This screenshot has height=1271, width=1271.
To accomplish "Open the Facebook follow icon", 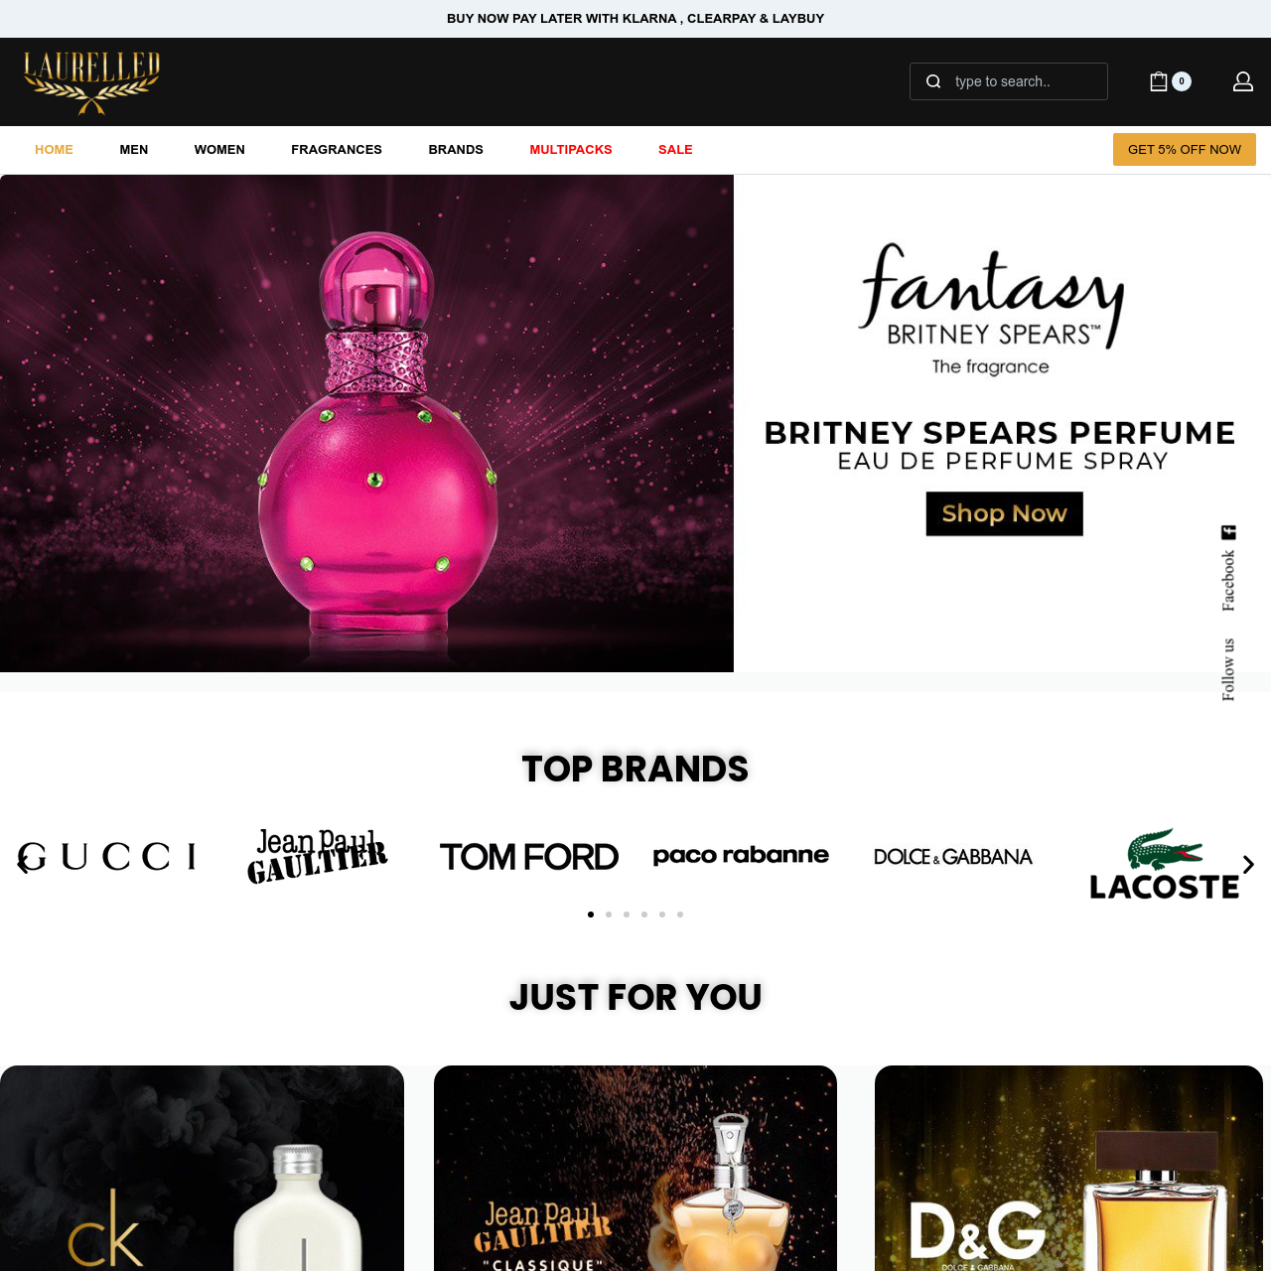I will tap(1228, 532).
